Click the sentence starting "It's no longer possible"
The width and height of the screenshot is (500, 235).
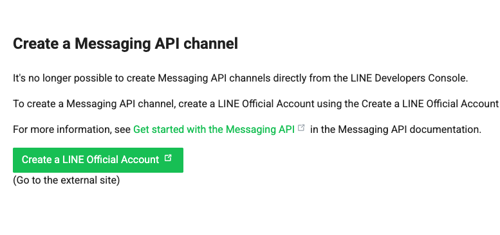pyautogui.click(x=241, y=78)
